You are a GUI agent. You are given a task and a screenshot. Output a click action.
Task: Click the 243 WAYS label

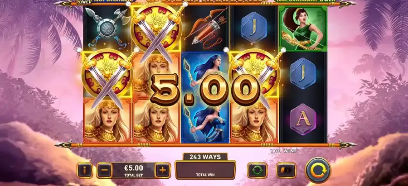coord(205,157)
